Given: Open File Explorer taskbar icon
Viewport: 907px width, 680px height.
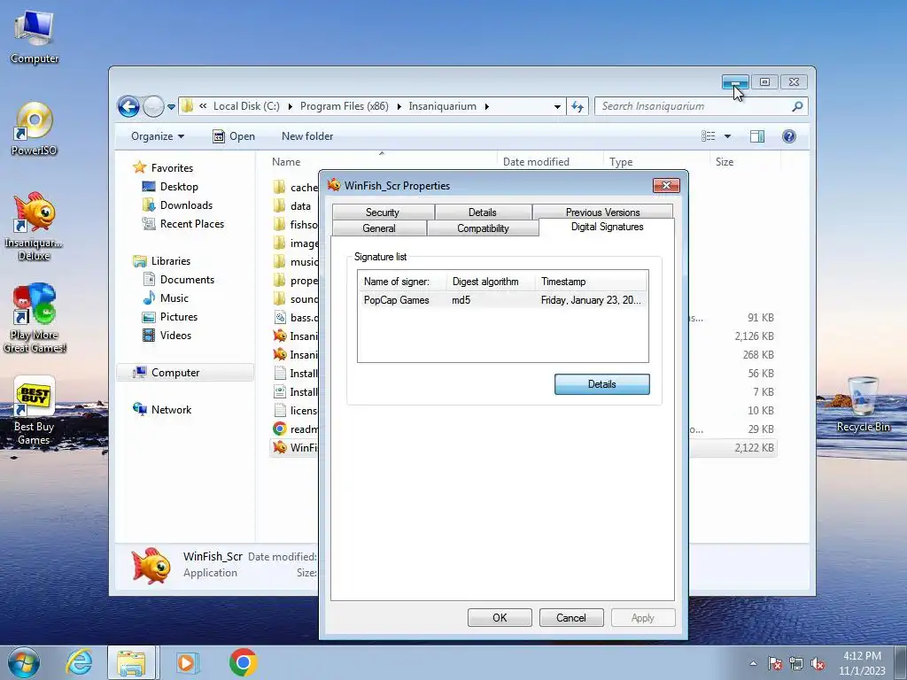Looking at the screenshot, I should [131, 662].
